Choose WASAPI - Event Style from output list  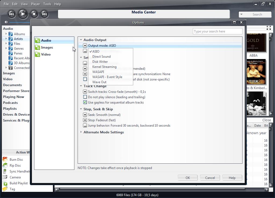click(x=107, y=77)
